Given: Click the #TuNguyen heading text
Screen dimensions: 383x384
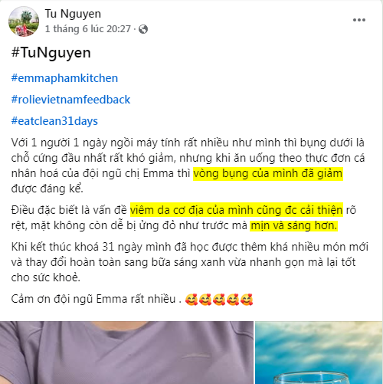Looking at the screenshot, I should [51, 53].
